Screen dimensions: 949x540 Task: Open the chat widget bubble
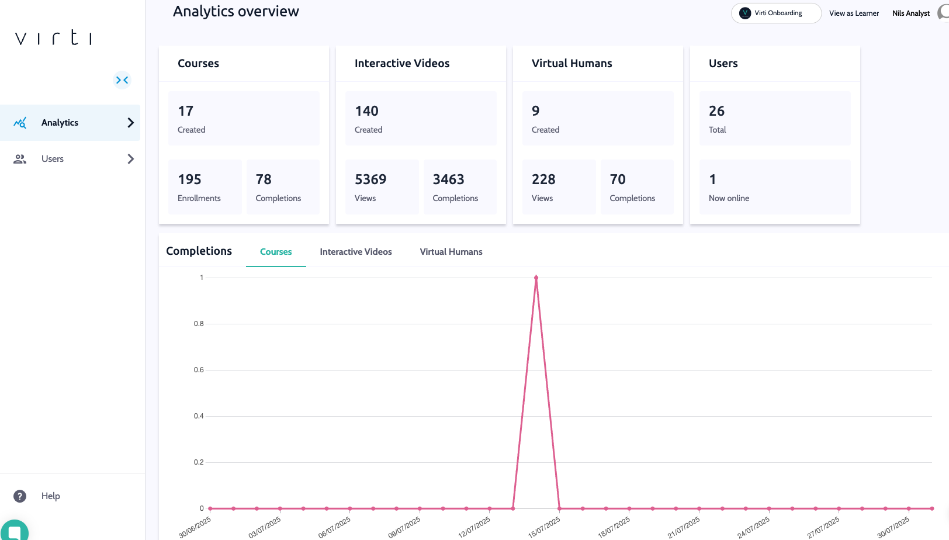click(x=15, y=531)
